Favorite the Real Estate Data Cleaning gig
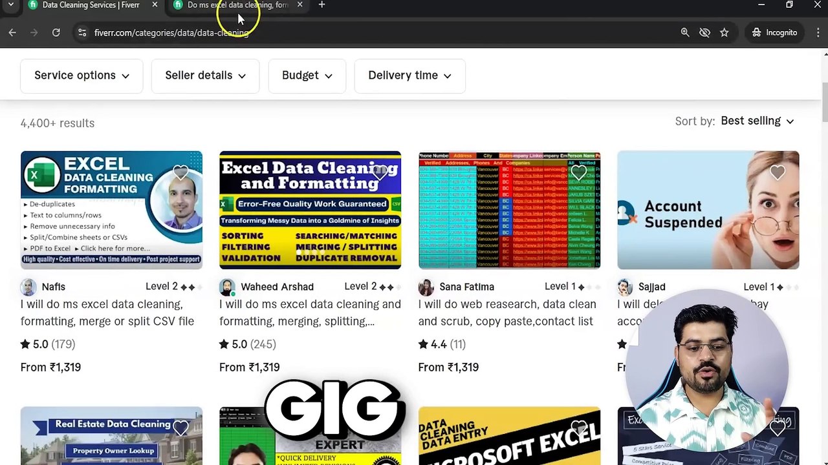 (x=180, y=428)
